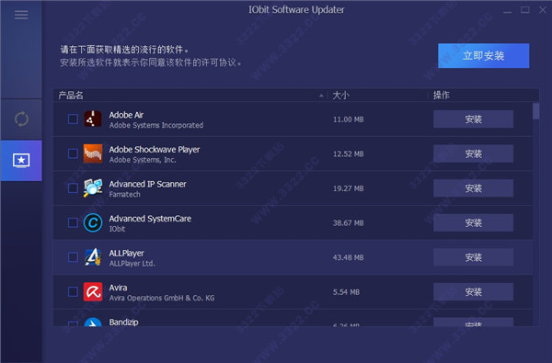Click the 大小 column header
The image size is (552, 363).
coord(340,96)
